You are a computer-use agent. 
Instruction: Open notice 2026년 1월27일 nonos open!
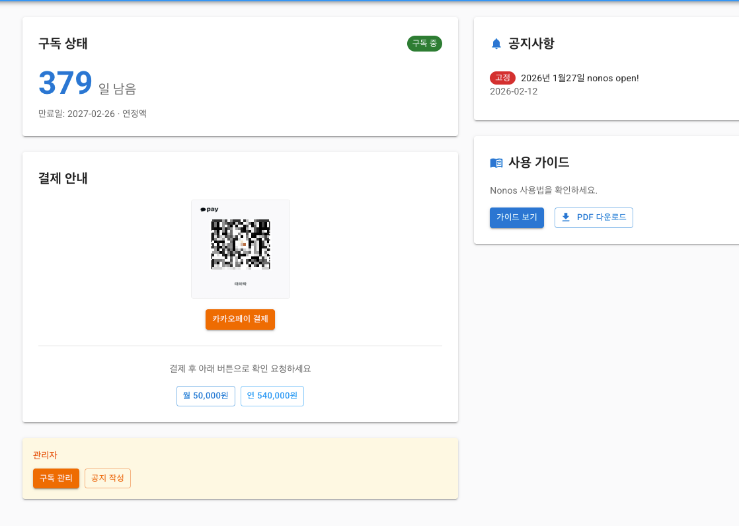[x=580, y=78]
